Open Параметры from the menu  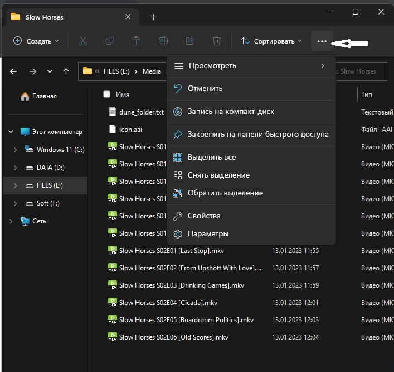208,233
